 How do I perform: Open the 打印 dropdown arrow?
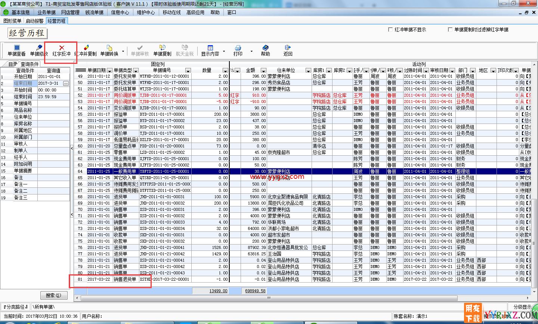251,51
